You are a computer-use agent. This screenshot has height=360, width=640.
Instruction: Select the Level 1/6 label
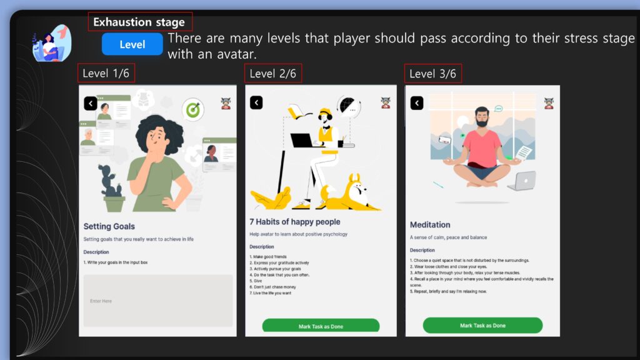click(x=106, y=74)
